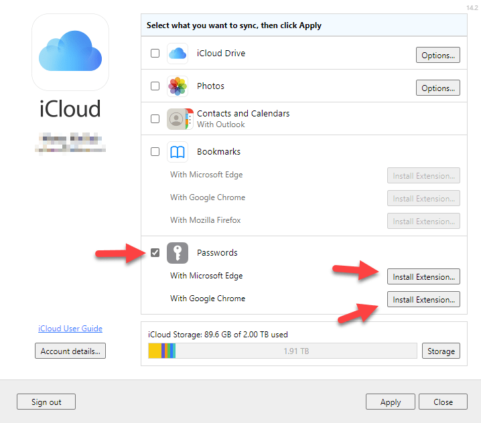This screenshot has width=481, height=423.
Task: Check the Contacts and Calendars checkbox
Action: [x=155, y=119]
